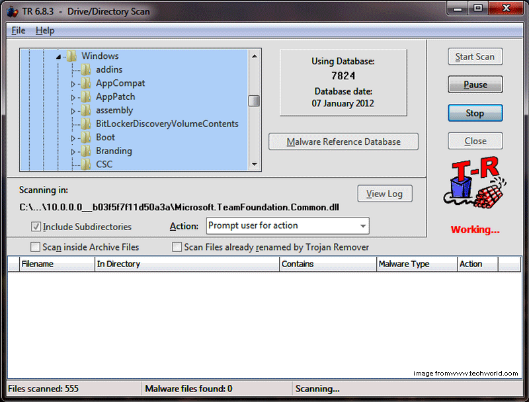This screenshot has width=529, height=402.
Task: Expand the AppPatch folder node
Action: [73, 97]
